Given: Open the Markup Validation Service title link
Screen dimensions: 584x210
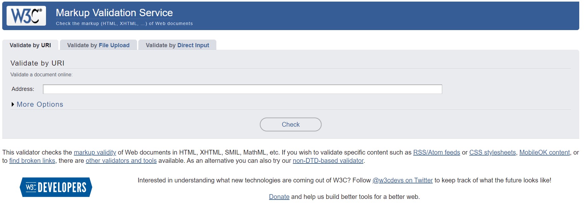Looking at the screenshot, I should (x=114, y=13).
